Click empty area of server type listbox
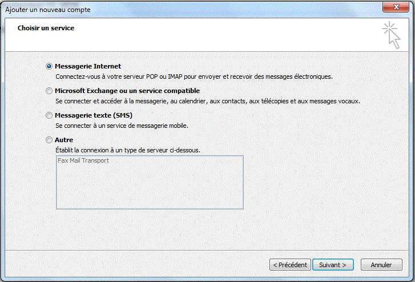Viewport: 415px width, 282px height. [150, 188]
